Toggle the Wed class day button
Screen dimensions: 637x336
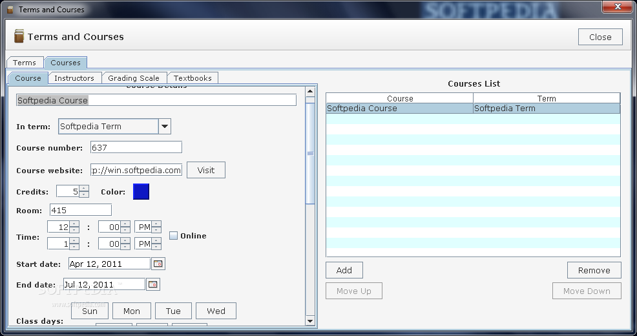tap(216, 311)
